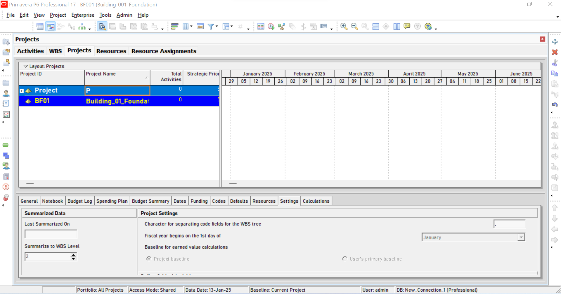Viewport: 561px width, 294px height.
Task: Open the Schedule clock icon
Action: [x=271, y=27]
